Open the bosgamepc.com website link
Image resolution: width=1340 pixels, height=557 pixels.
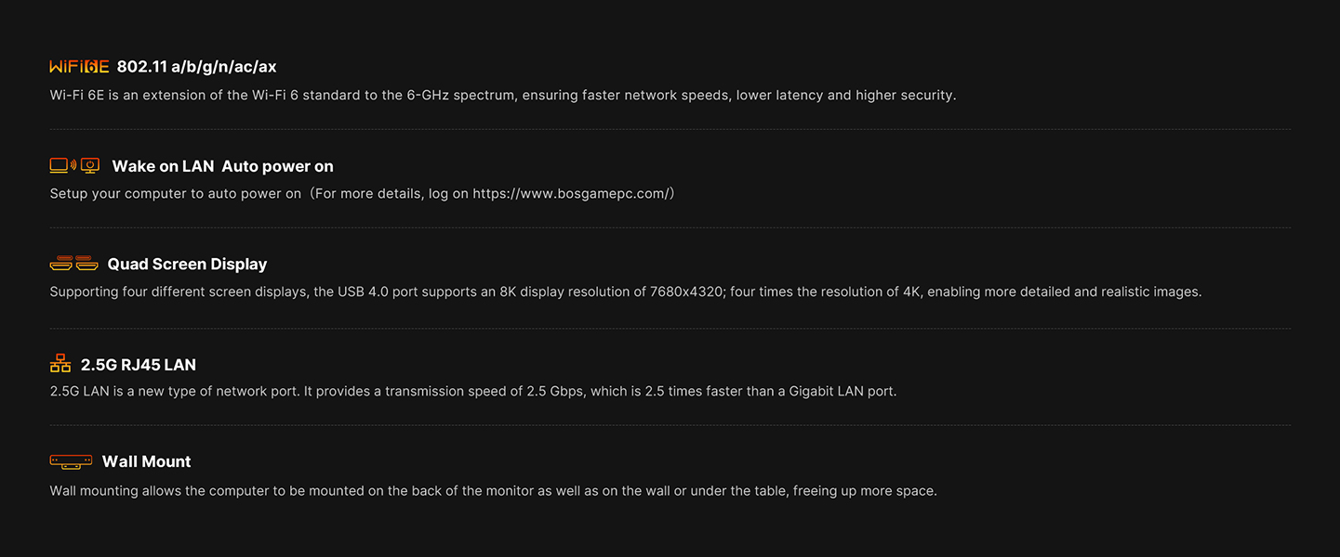570,194
